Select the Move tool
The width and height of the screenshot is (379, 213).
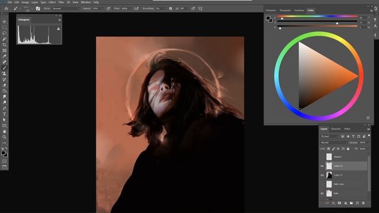coord(4,21)
